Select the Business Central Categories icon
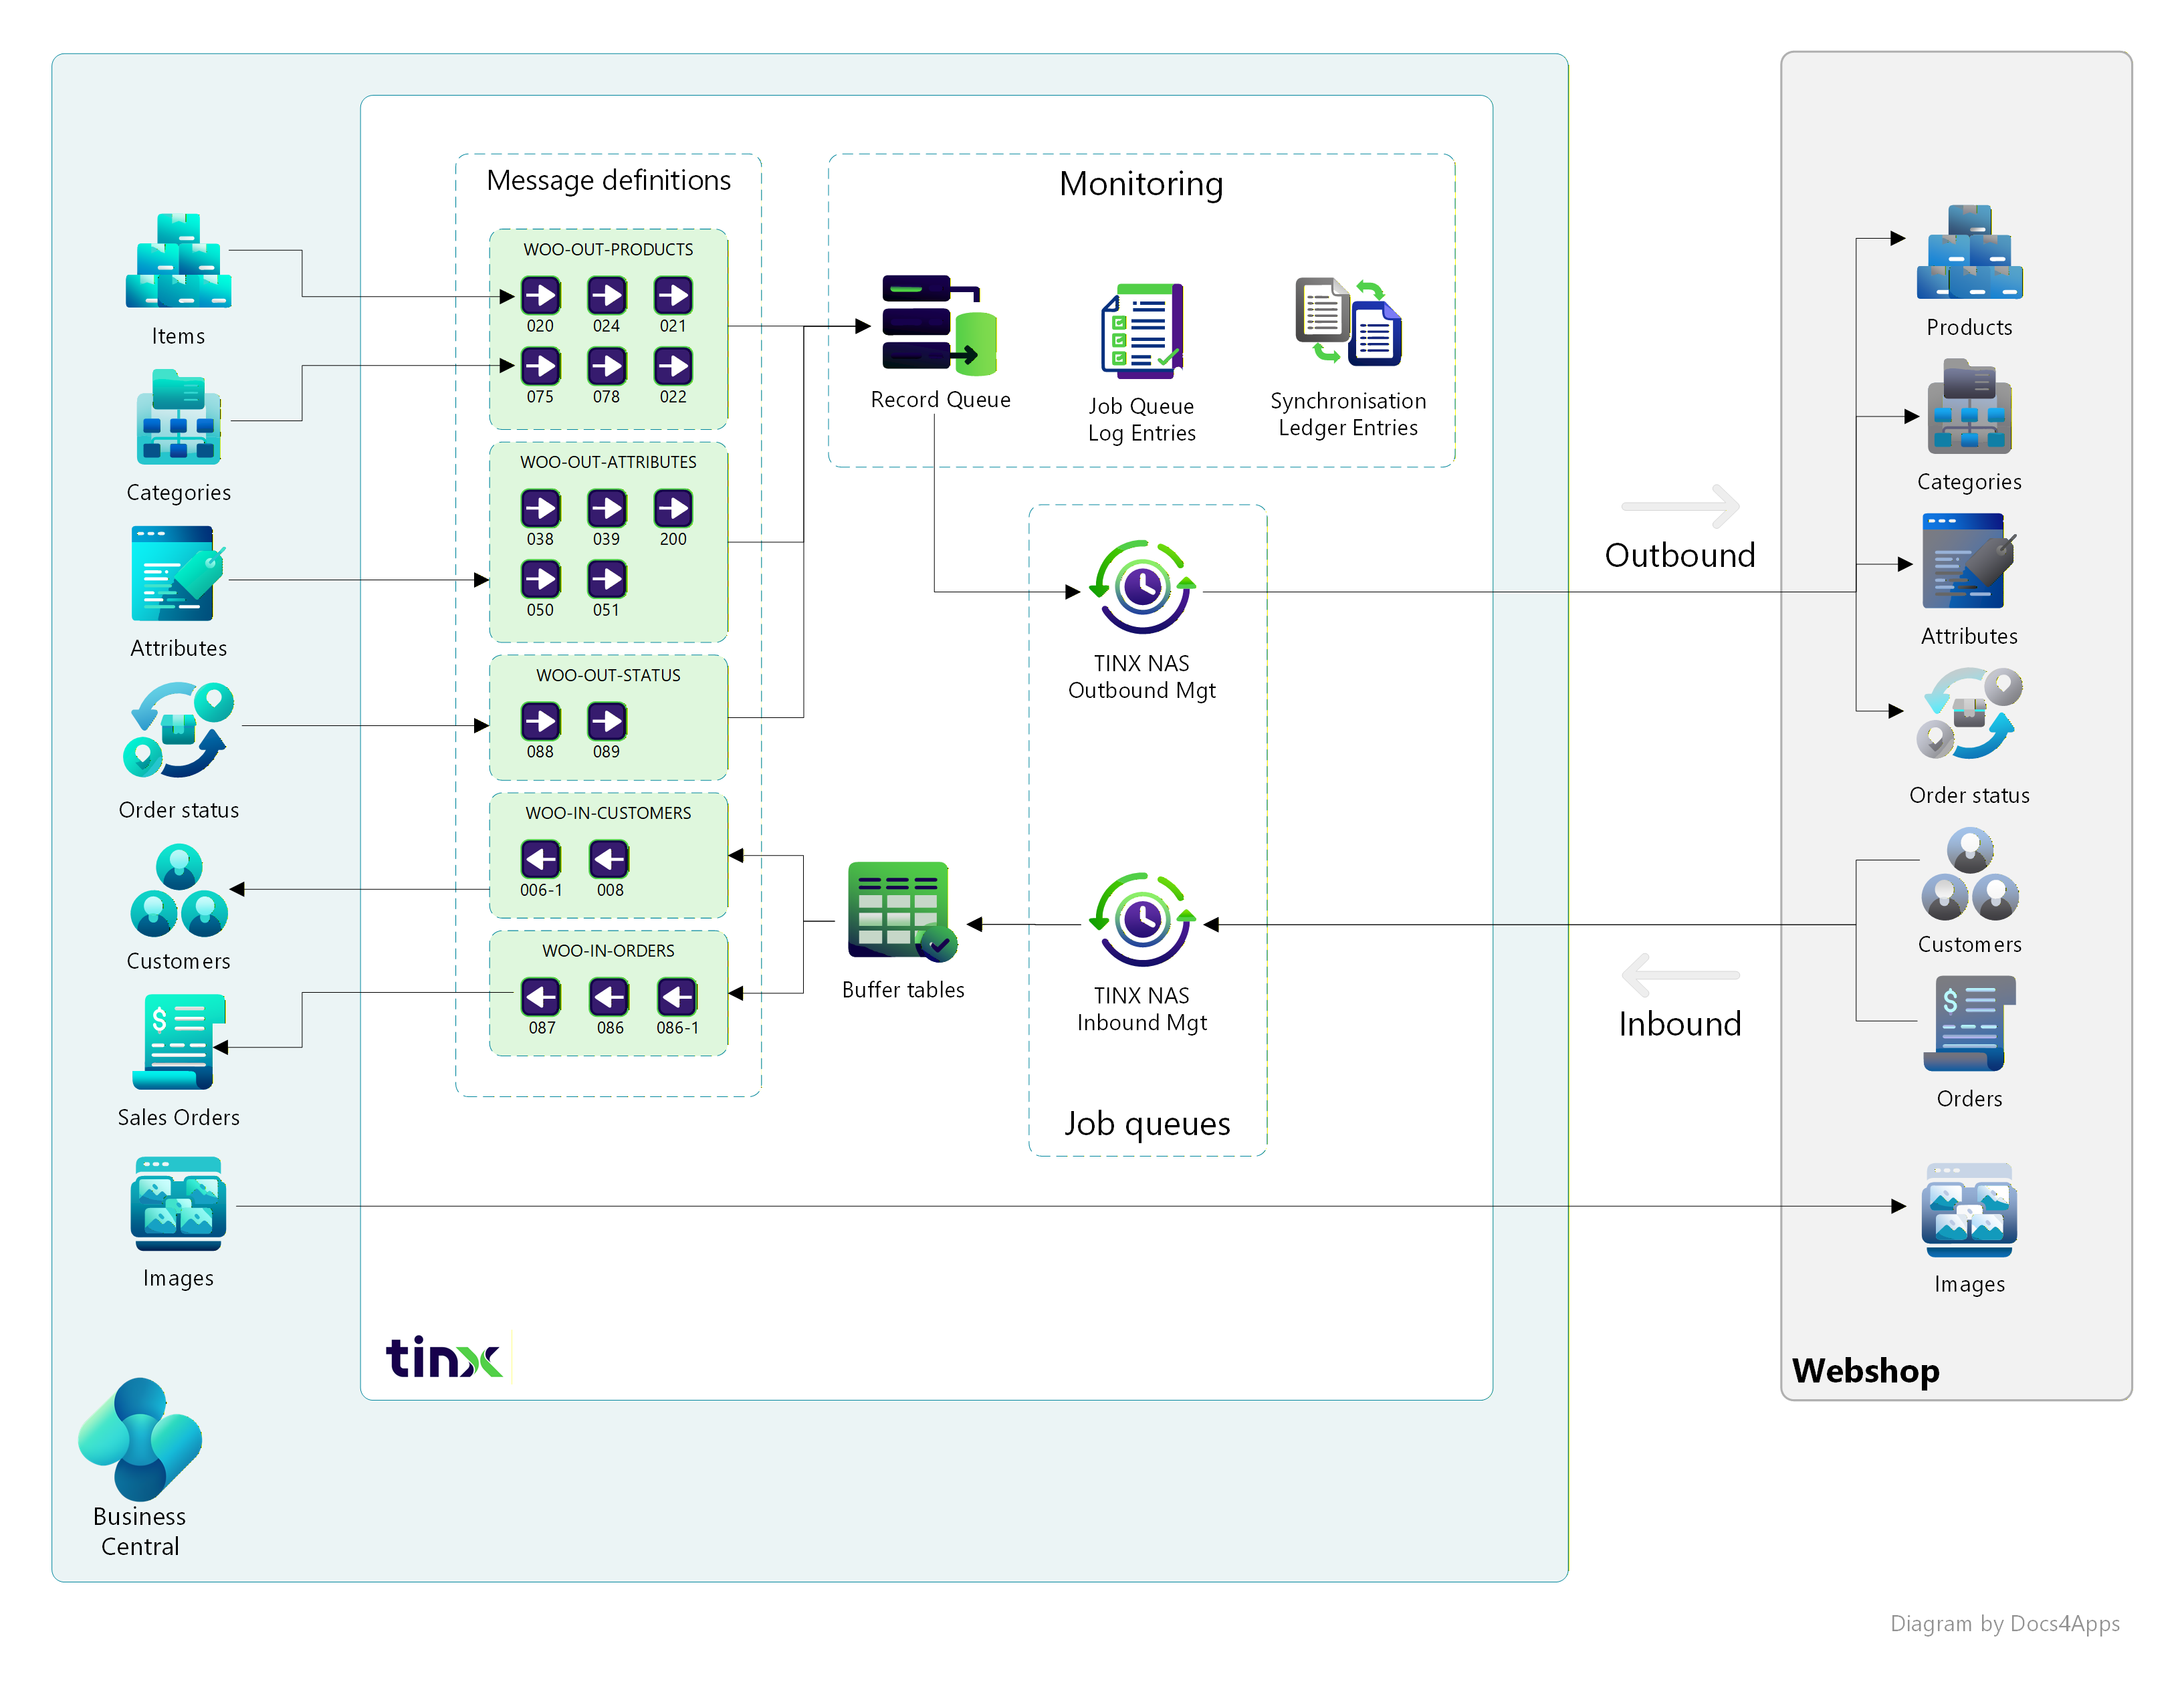The height and width of the screenshot is (1688, 2184). pos(178,417)
